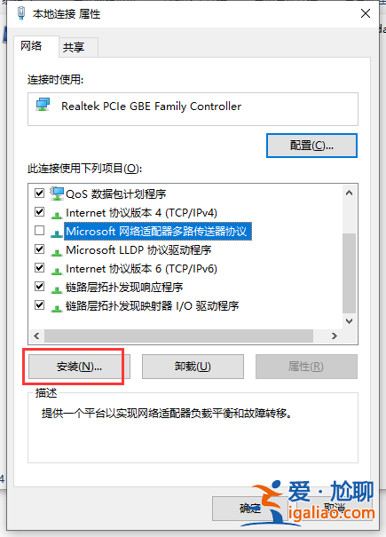Image resolution: width=386 pixels, height=537 pixels.
Task: Click the horizontal scroll right arrow
Action: (334, 336)
